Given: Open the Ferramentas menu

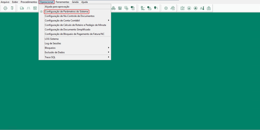Looking at the screenshot, I should tap(62, 2).
